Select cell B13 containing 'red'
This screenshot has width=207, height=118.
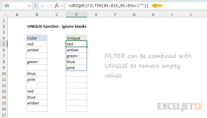point(37,91)
